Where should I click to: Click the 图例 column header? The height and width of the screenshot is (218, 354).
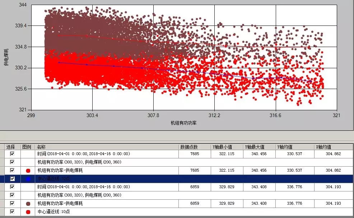click(28, 147)
